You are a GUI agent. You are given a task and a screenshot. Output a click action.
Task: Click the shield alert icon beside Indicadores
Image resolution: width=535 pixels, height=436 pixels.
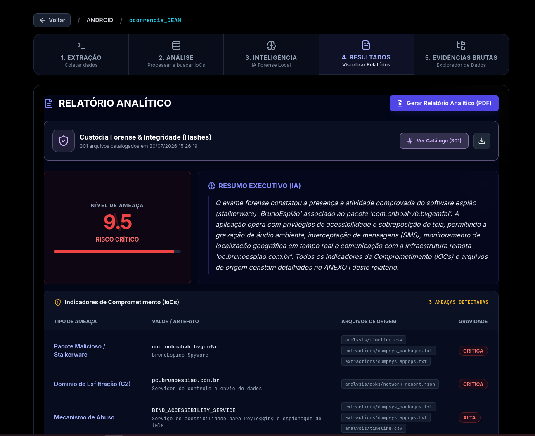pyautogui.click(x=58, y=302)
